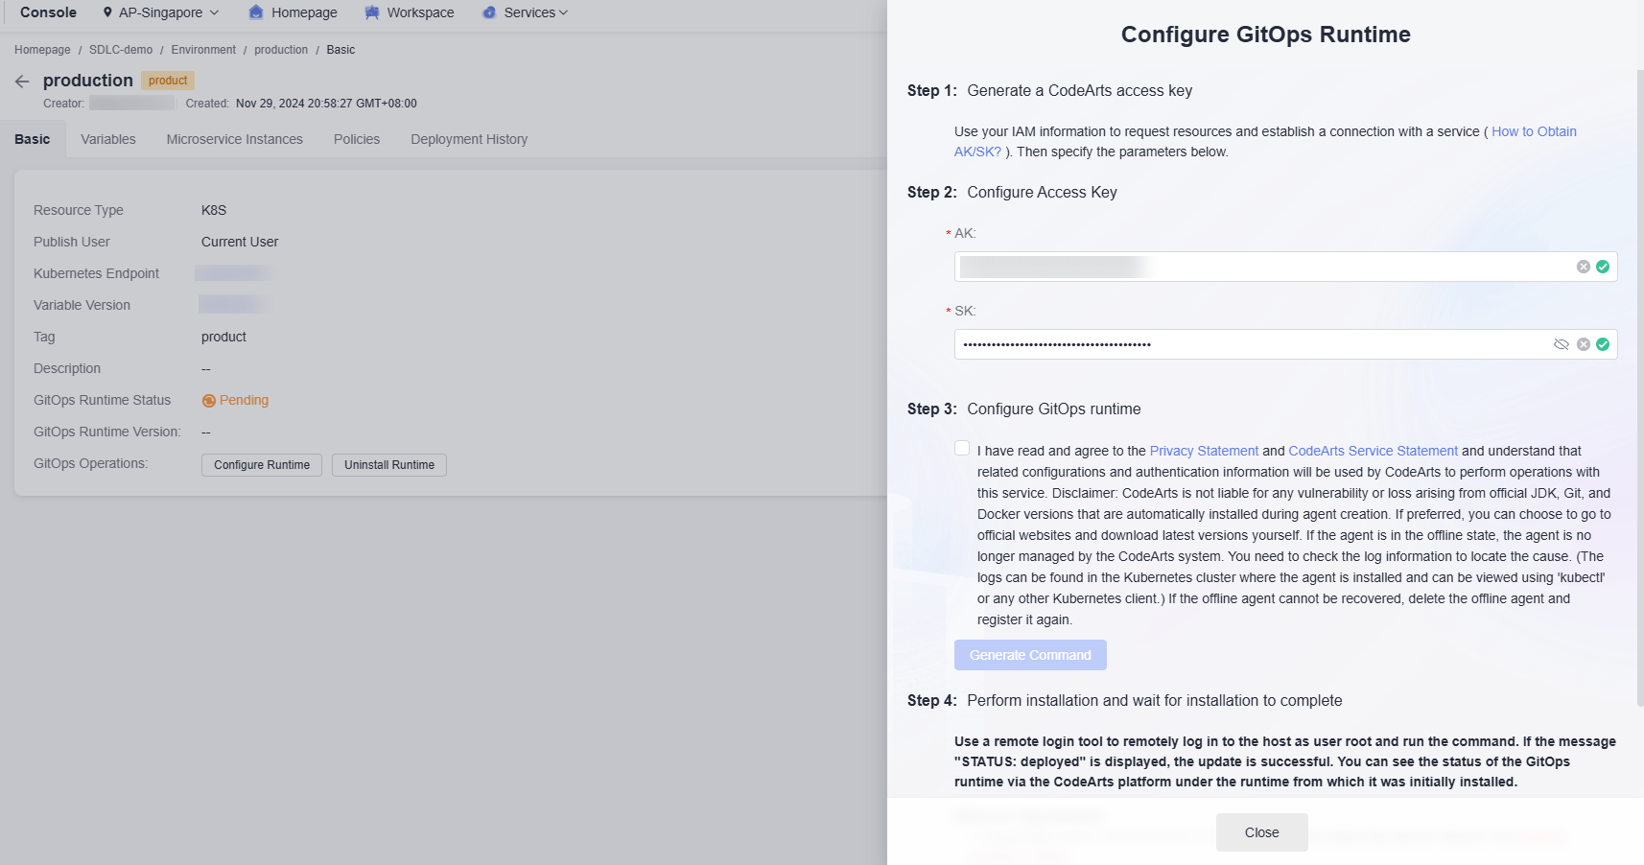Open the Privacy Statement link
The width and height of the screenshot is (1644, 865).
pos(1204,451)
